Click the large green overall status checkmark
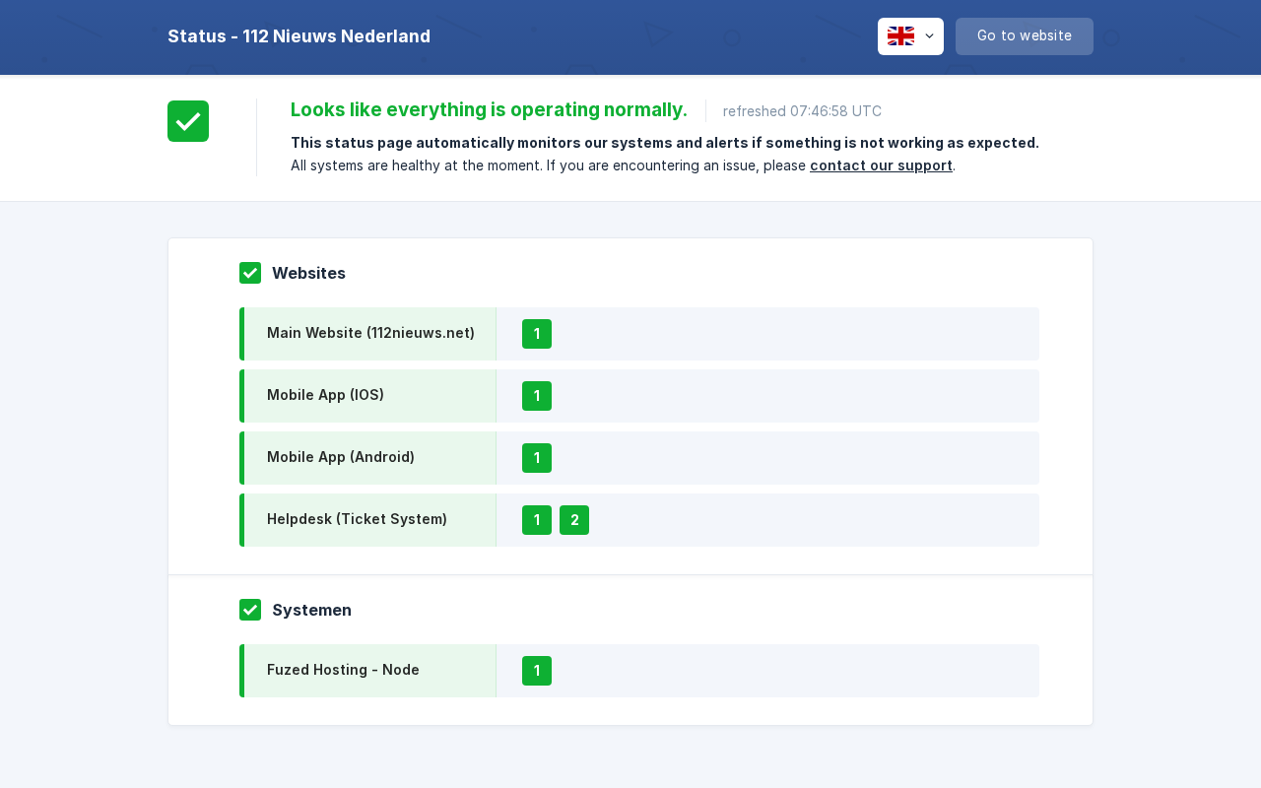The image size is (1261, 788). (188, 121)
